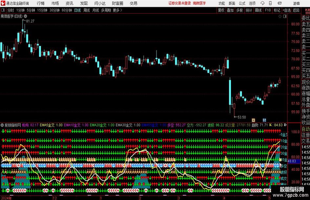Viewport: 310px width, 200px height.
Task: Click the 53.50 low price label
Action: (x=241, y=117)
